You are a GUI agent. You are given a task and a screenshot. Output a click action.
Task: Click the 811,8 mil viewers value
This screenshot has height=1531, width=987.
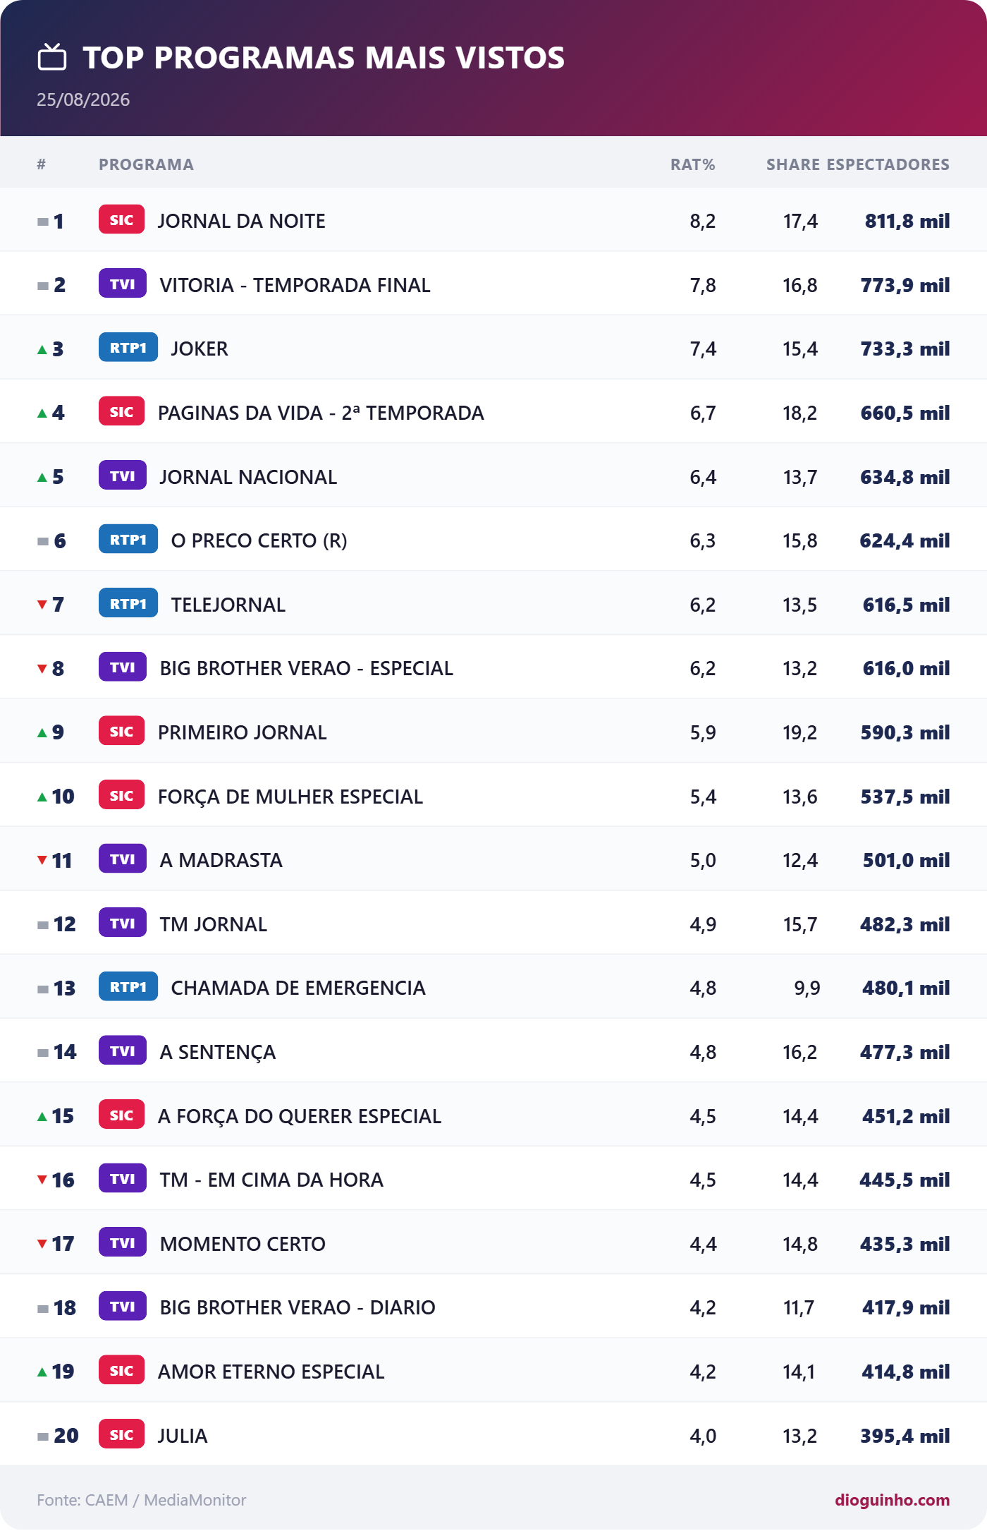[x=907, y=221]
